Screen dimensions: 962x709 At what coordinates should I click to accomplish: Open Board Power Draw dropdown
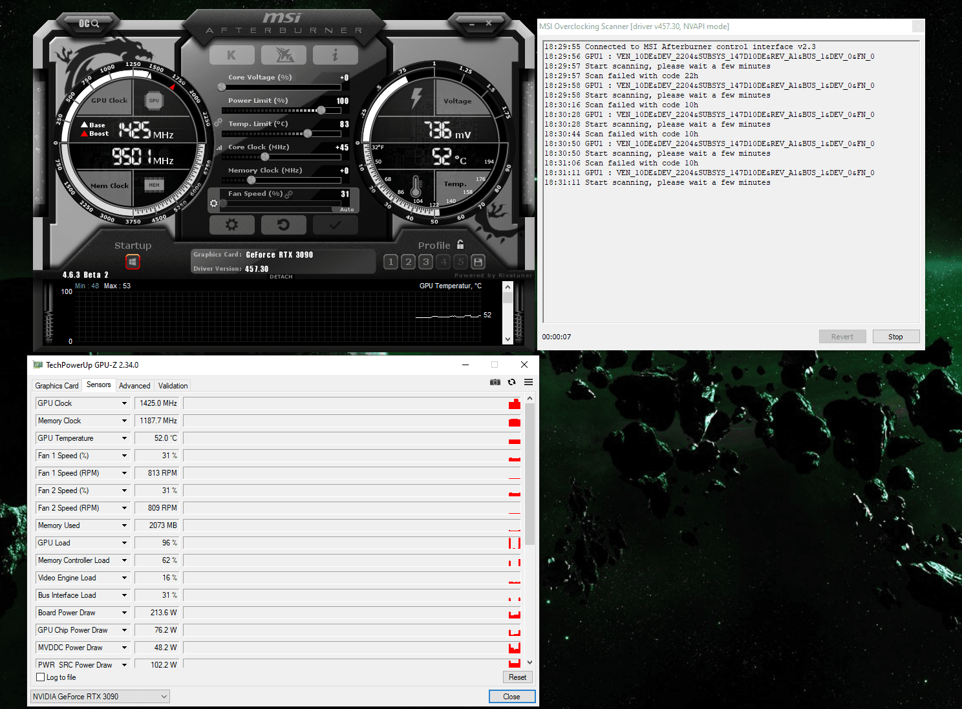click(x=125, y=613)
